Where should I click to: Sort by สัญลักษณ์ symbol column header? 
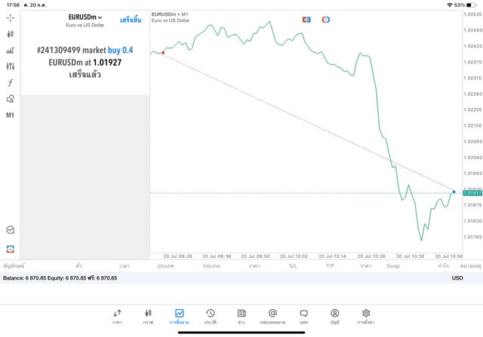(14, 265)
